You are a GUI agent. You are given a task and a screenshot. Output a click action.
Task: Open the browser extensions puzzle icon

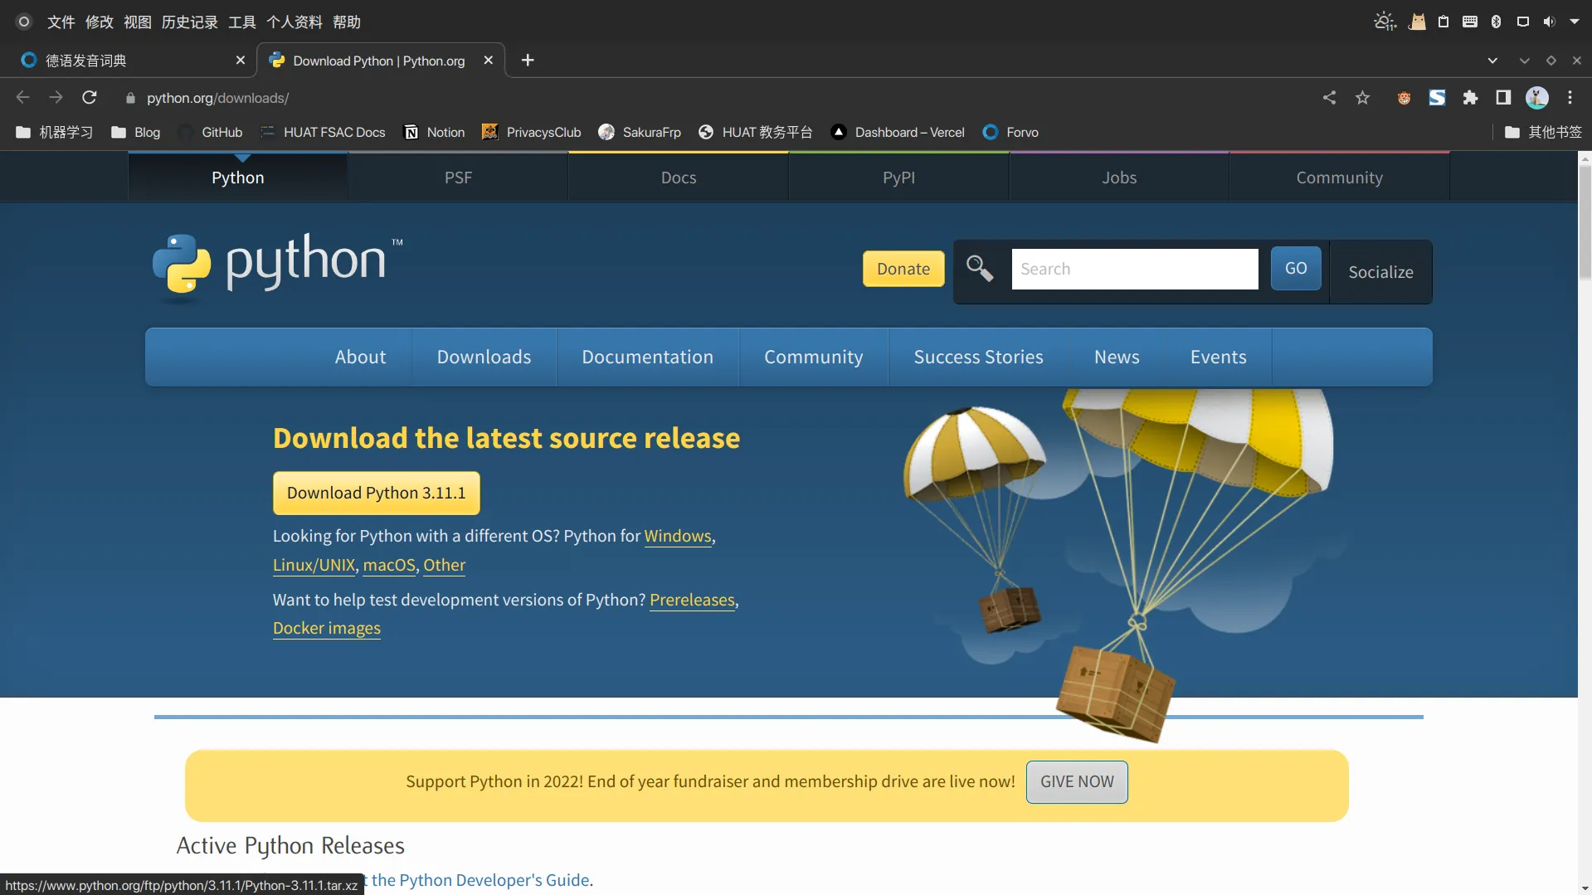[1470, 98]
